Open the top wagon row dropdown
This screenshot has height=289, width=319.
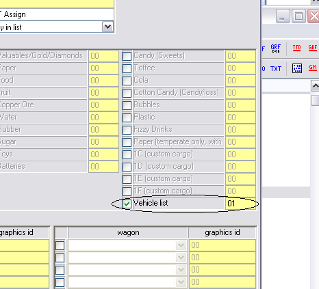pos(181,245)
